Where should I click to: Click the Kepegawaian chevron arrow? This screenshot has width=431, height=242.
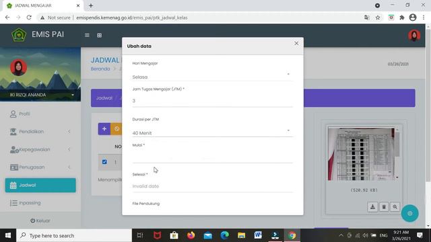(69, 149)
